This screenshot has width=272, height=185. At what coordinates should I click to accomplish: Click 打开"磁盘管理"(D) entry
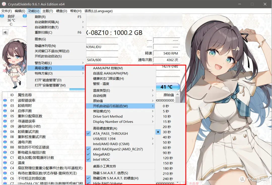point(57,80)
